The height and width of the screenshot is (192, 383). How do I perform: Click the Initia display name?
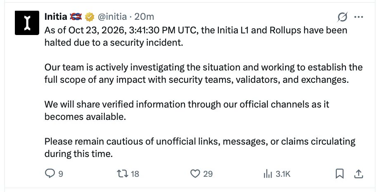coord(56,17)
